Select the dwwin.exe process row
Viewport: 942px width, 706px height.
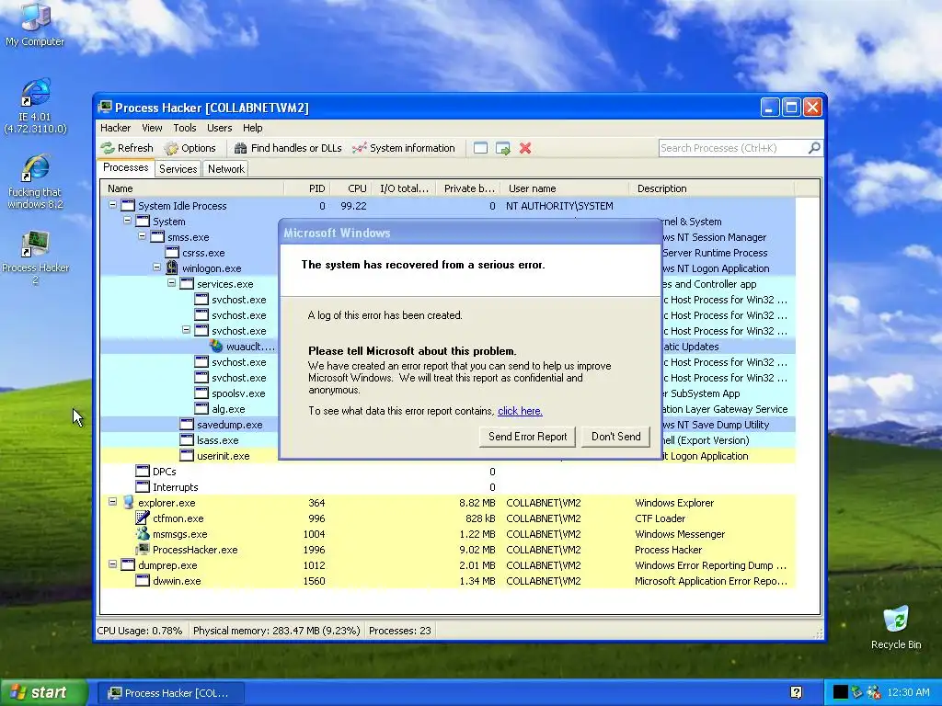448,581
